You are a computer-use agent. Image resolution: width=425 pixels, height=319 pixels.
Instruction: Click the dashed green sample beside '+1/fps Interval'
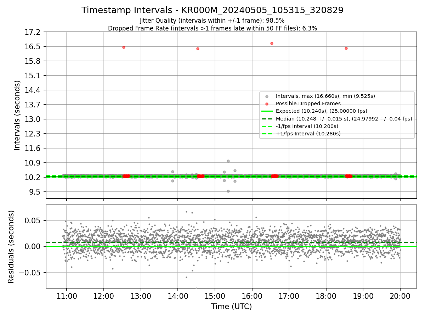[267, 134]
